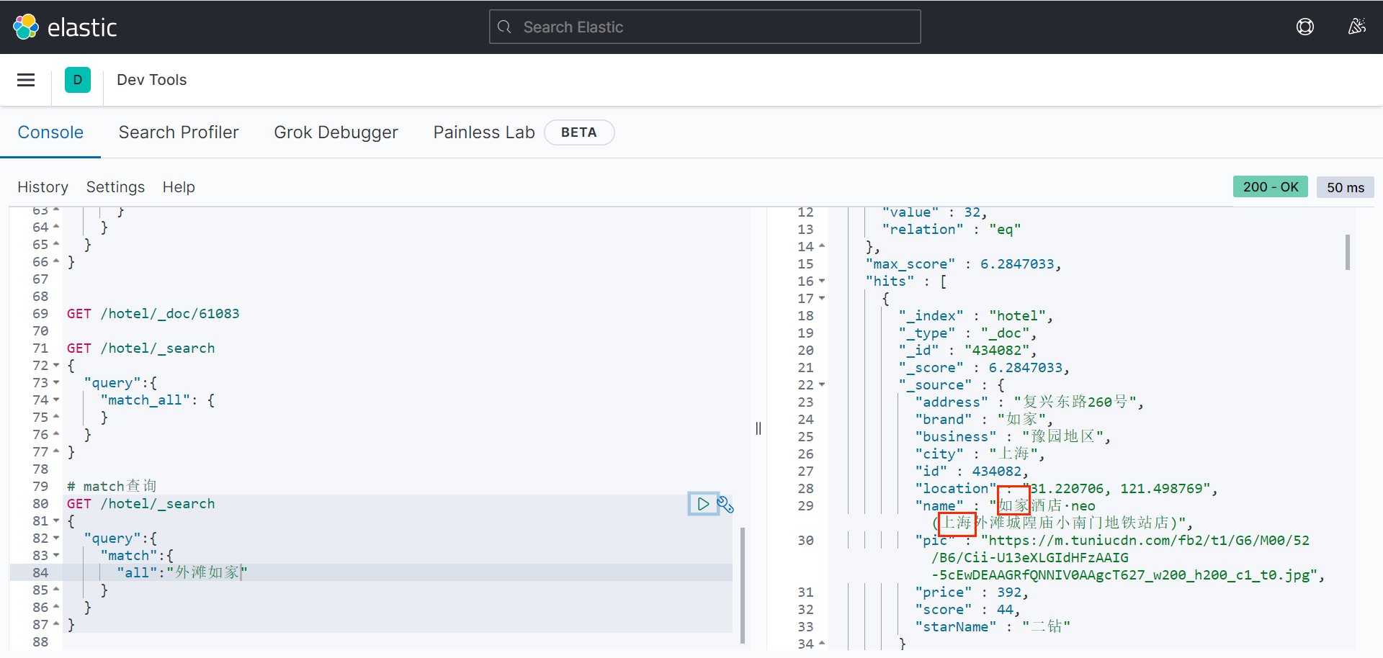This screenshot has height=658, width=1383.
Task: Click the green D space avatar
Action: click(78, 80)
